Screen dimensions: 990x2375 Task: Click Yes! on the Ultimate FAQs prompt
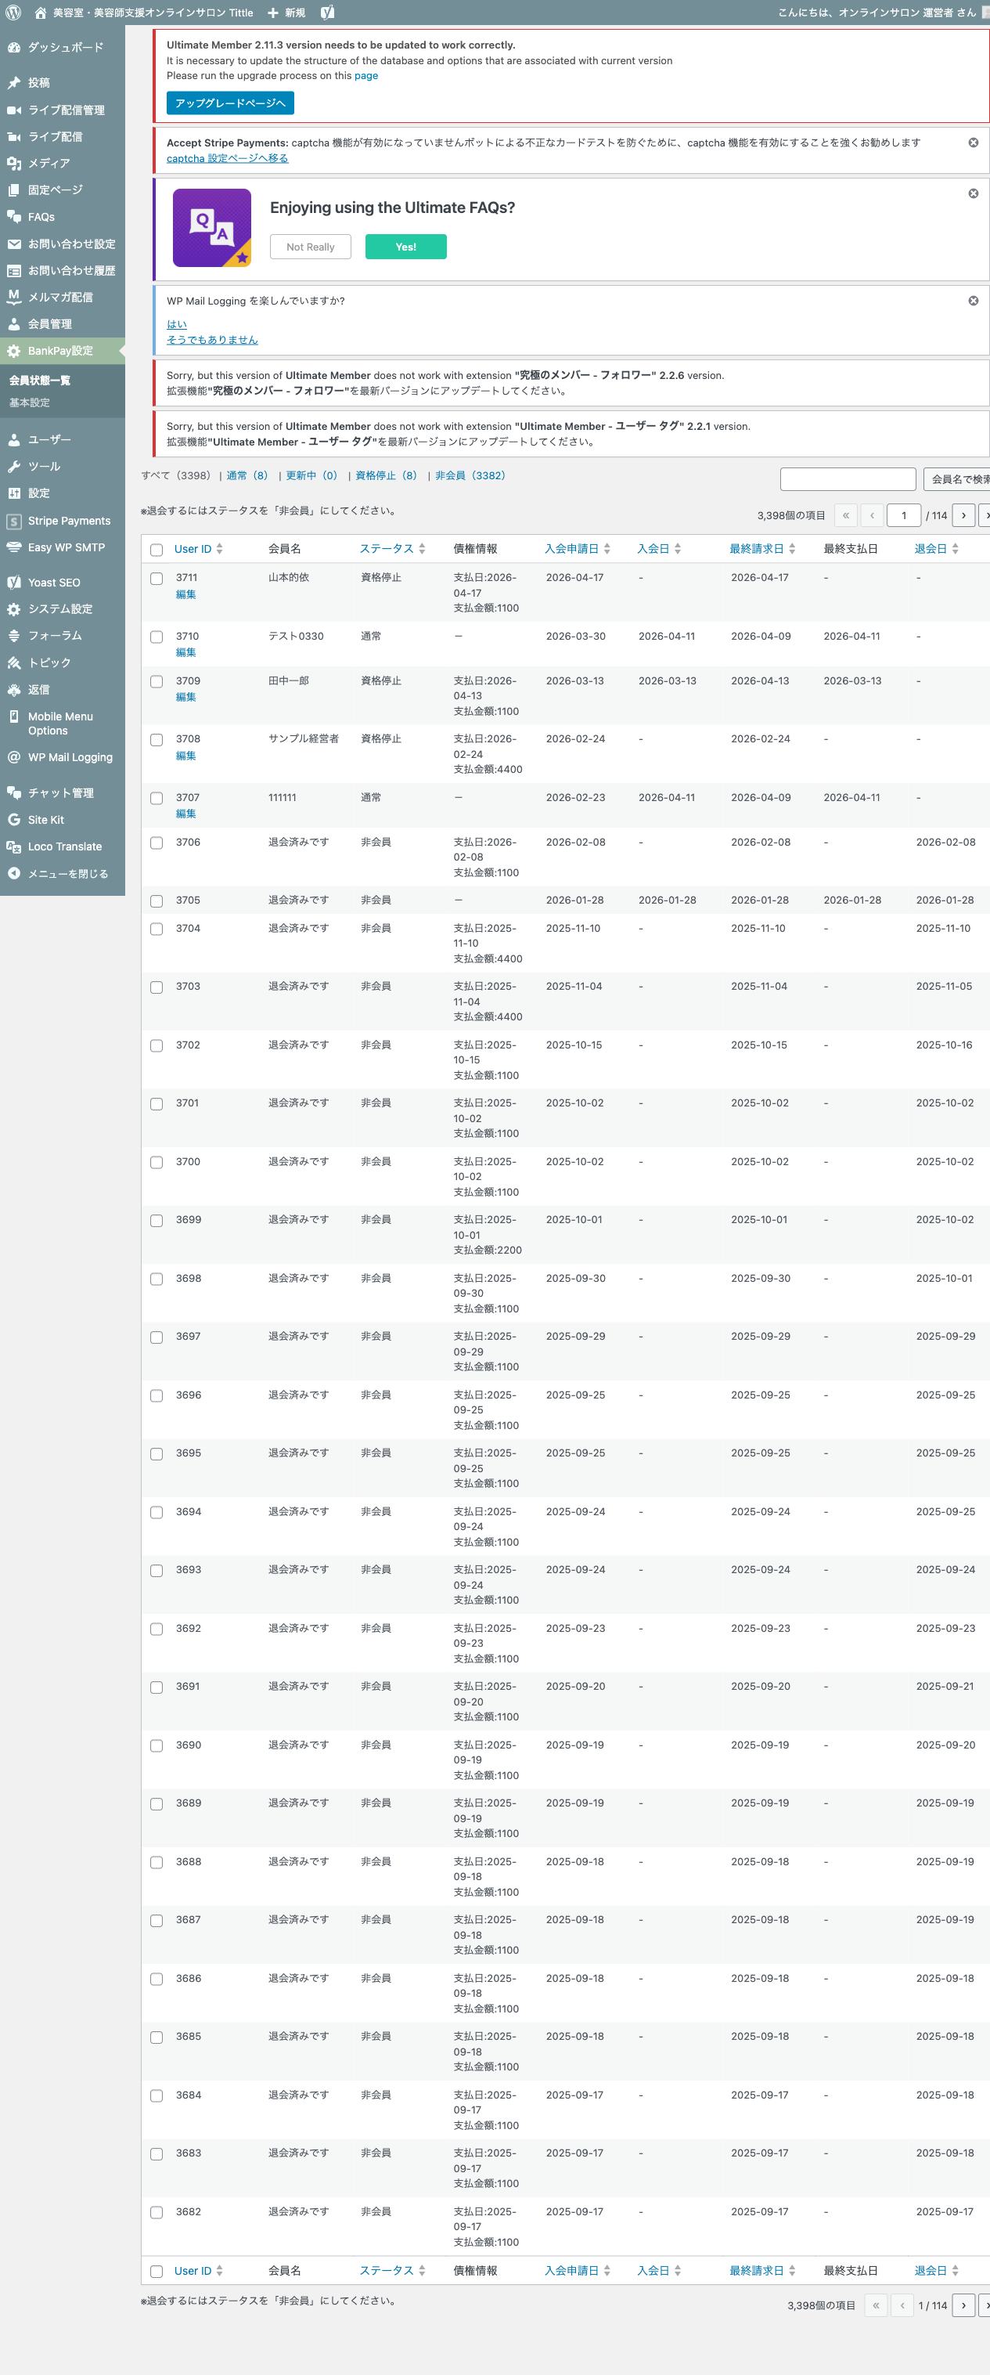click(405, 247)
